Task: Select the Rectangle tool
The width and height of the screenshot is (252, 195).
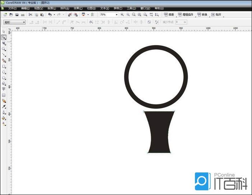Action: pos(4,66)
